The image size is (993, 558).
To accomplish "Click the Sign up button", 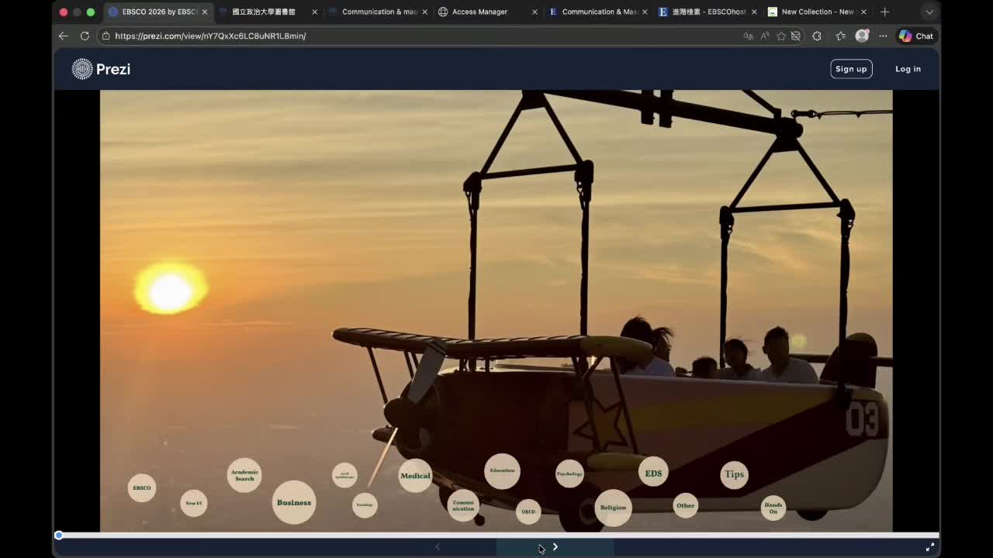I will click(851, 69).
